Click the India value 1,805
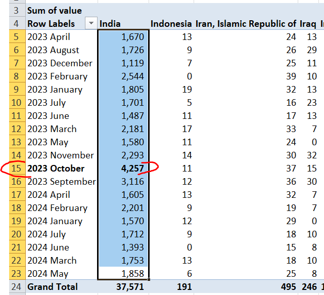This screenshot has height=295, width=324. pyautogui.click(x=132, y=90)
